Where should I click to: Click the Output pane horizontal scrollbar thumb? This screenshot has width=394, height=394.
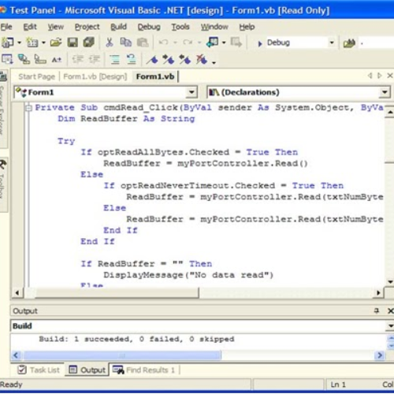(x=122, y=355)
